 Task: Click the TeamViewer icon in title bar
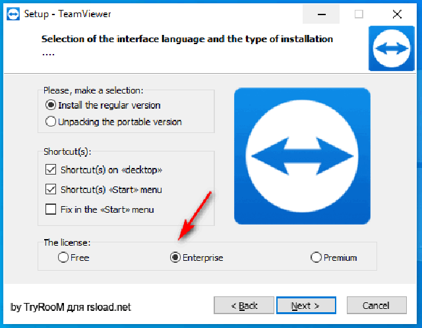tap(13, 14)
